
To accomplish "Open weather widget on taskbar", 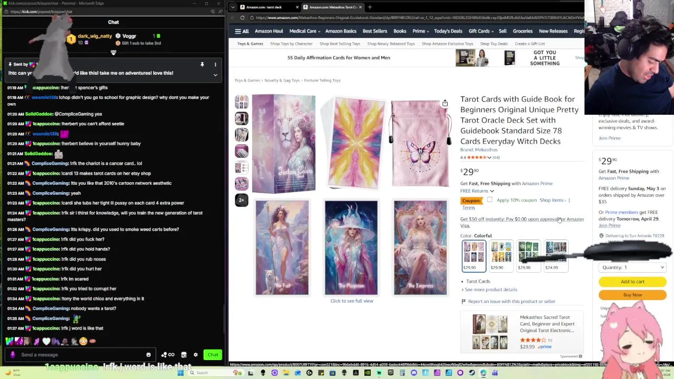I will (12, 373).
